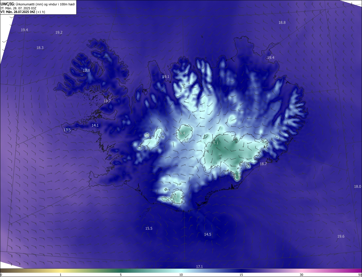362x277 pixels.
Task: Click the initial time line 'IT: Mán. 28. 07. 2025 03Z'
Action: pyautogui.click(x=18, y=8)
